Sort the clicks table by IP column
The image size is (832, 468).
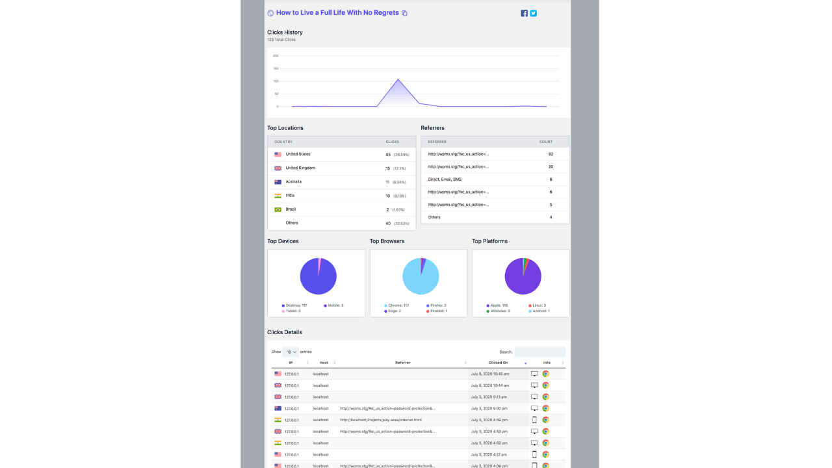pyautogui.click(x=291, y=363)
